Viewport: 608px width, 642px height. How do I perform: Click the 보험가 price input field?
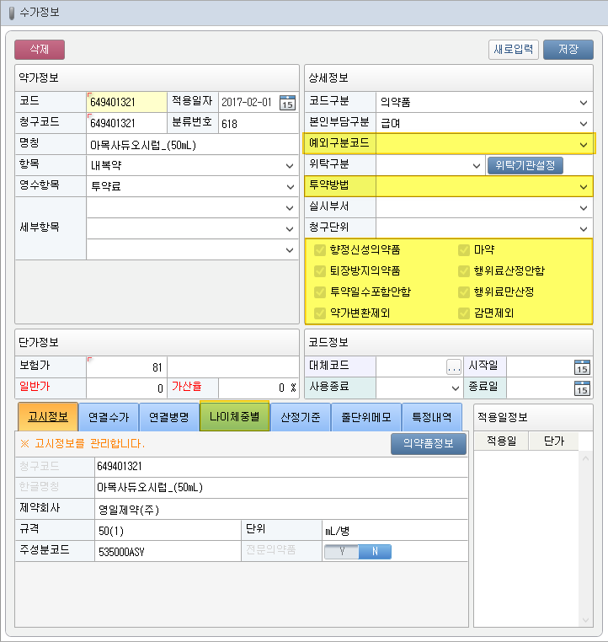pyautogui.click(x=126, y=366)
